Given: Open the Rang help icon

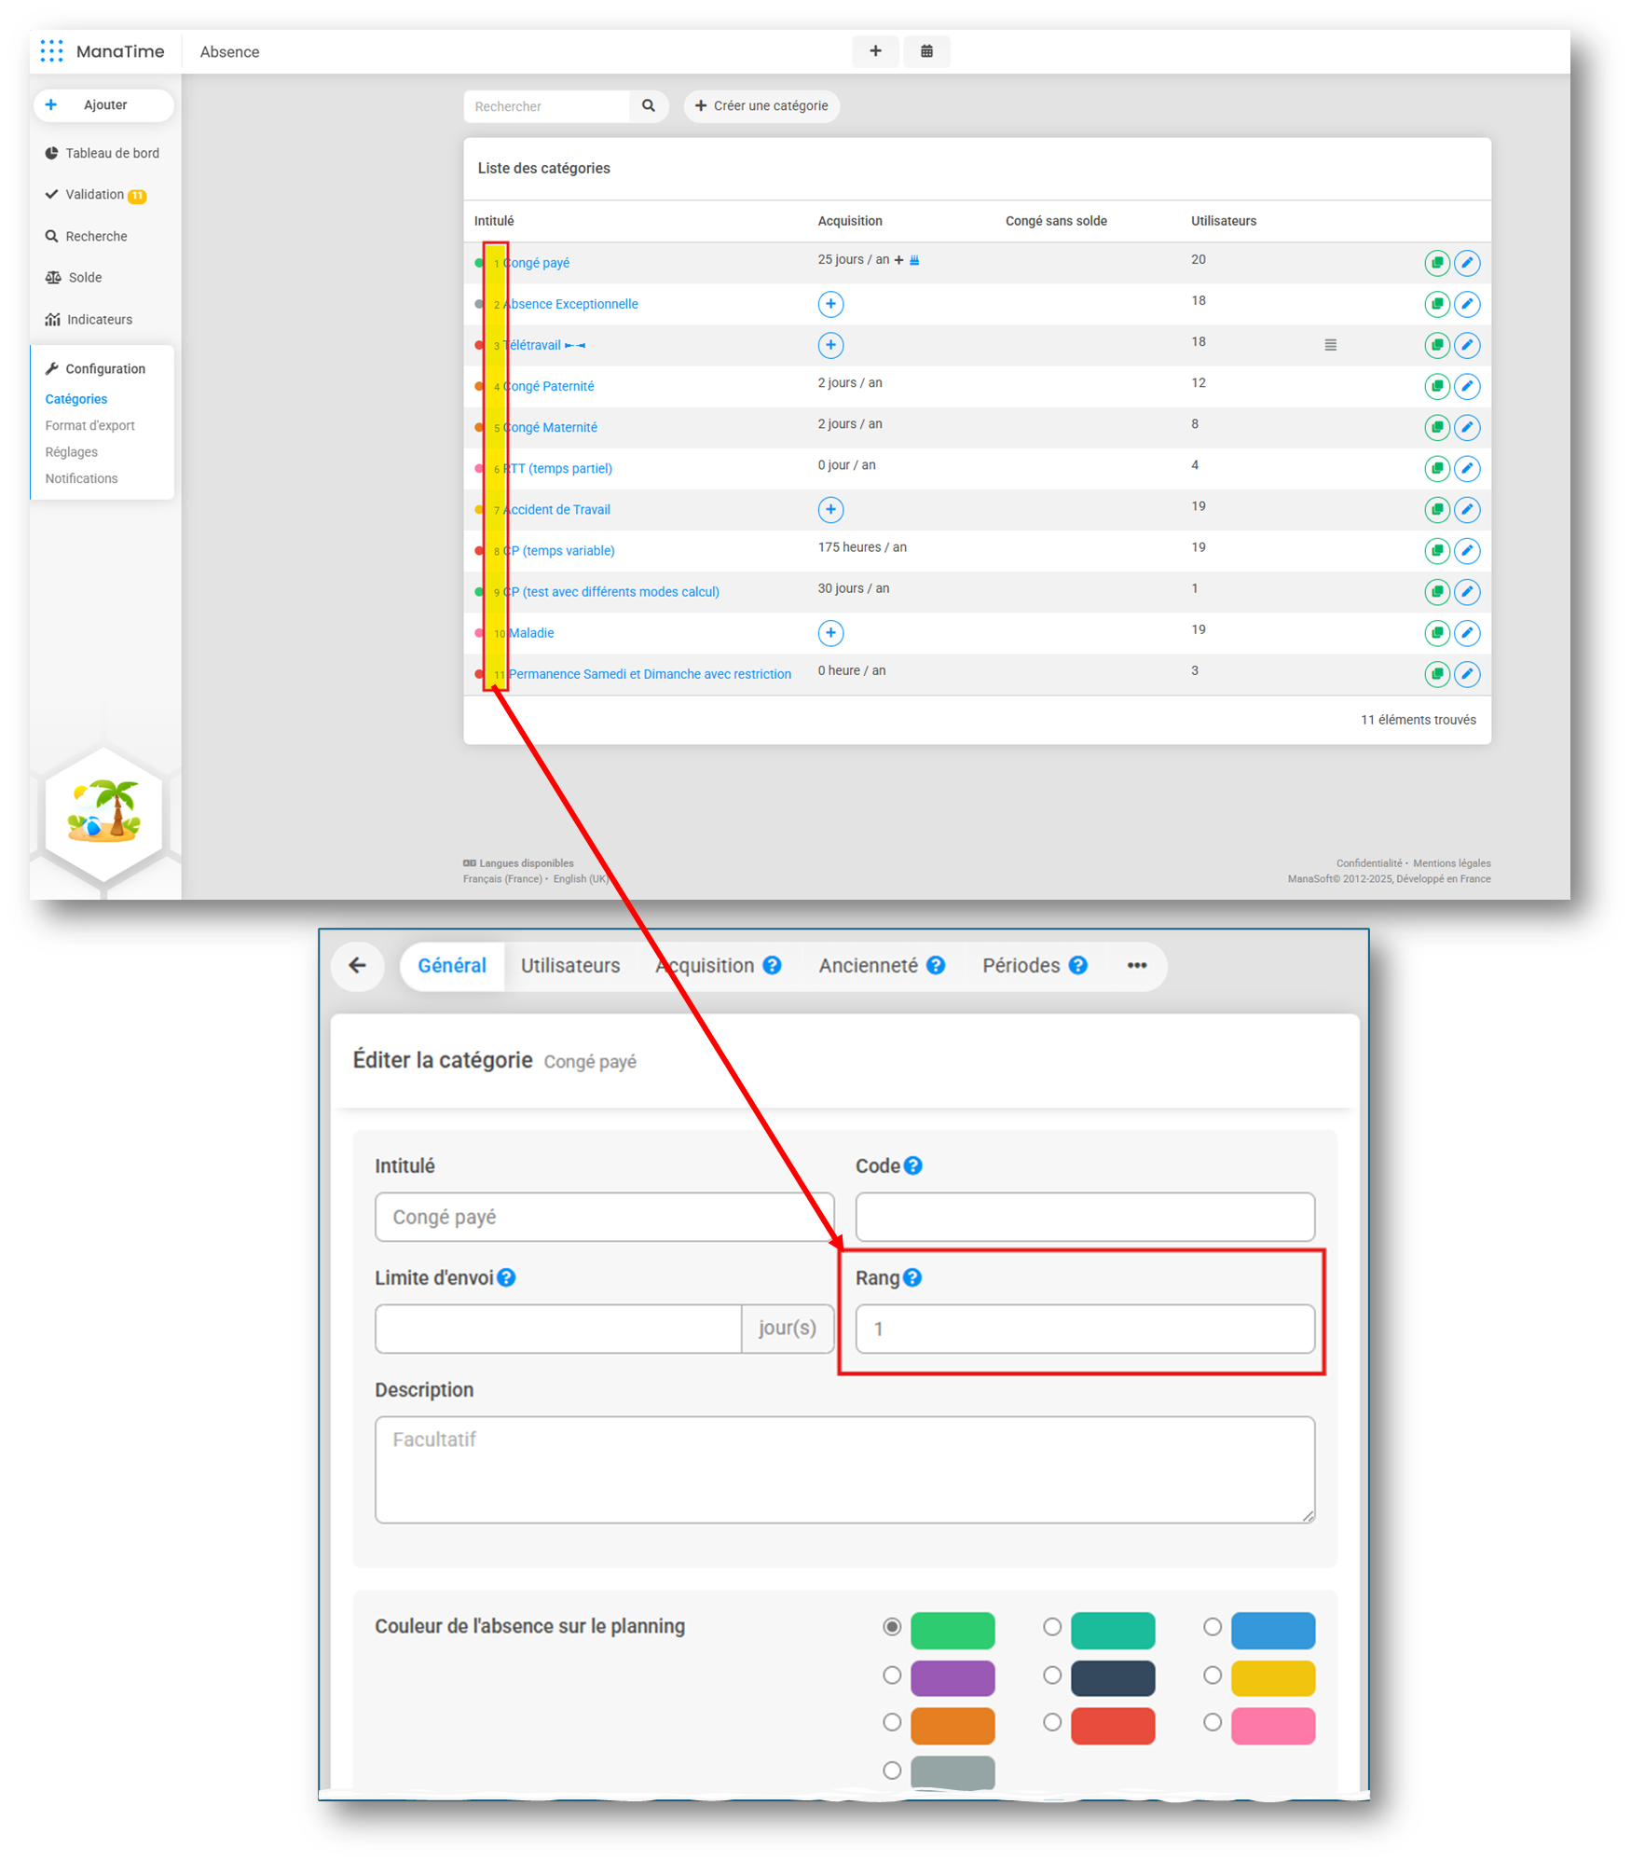Looking at the screenshot, I should pyautogui.click(x=912, y=1277).
